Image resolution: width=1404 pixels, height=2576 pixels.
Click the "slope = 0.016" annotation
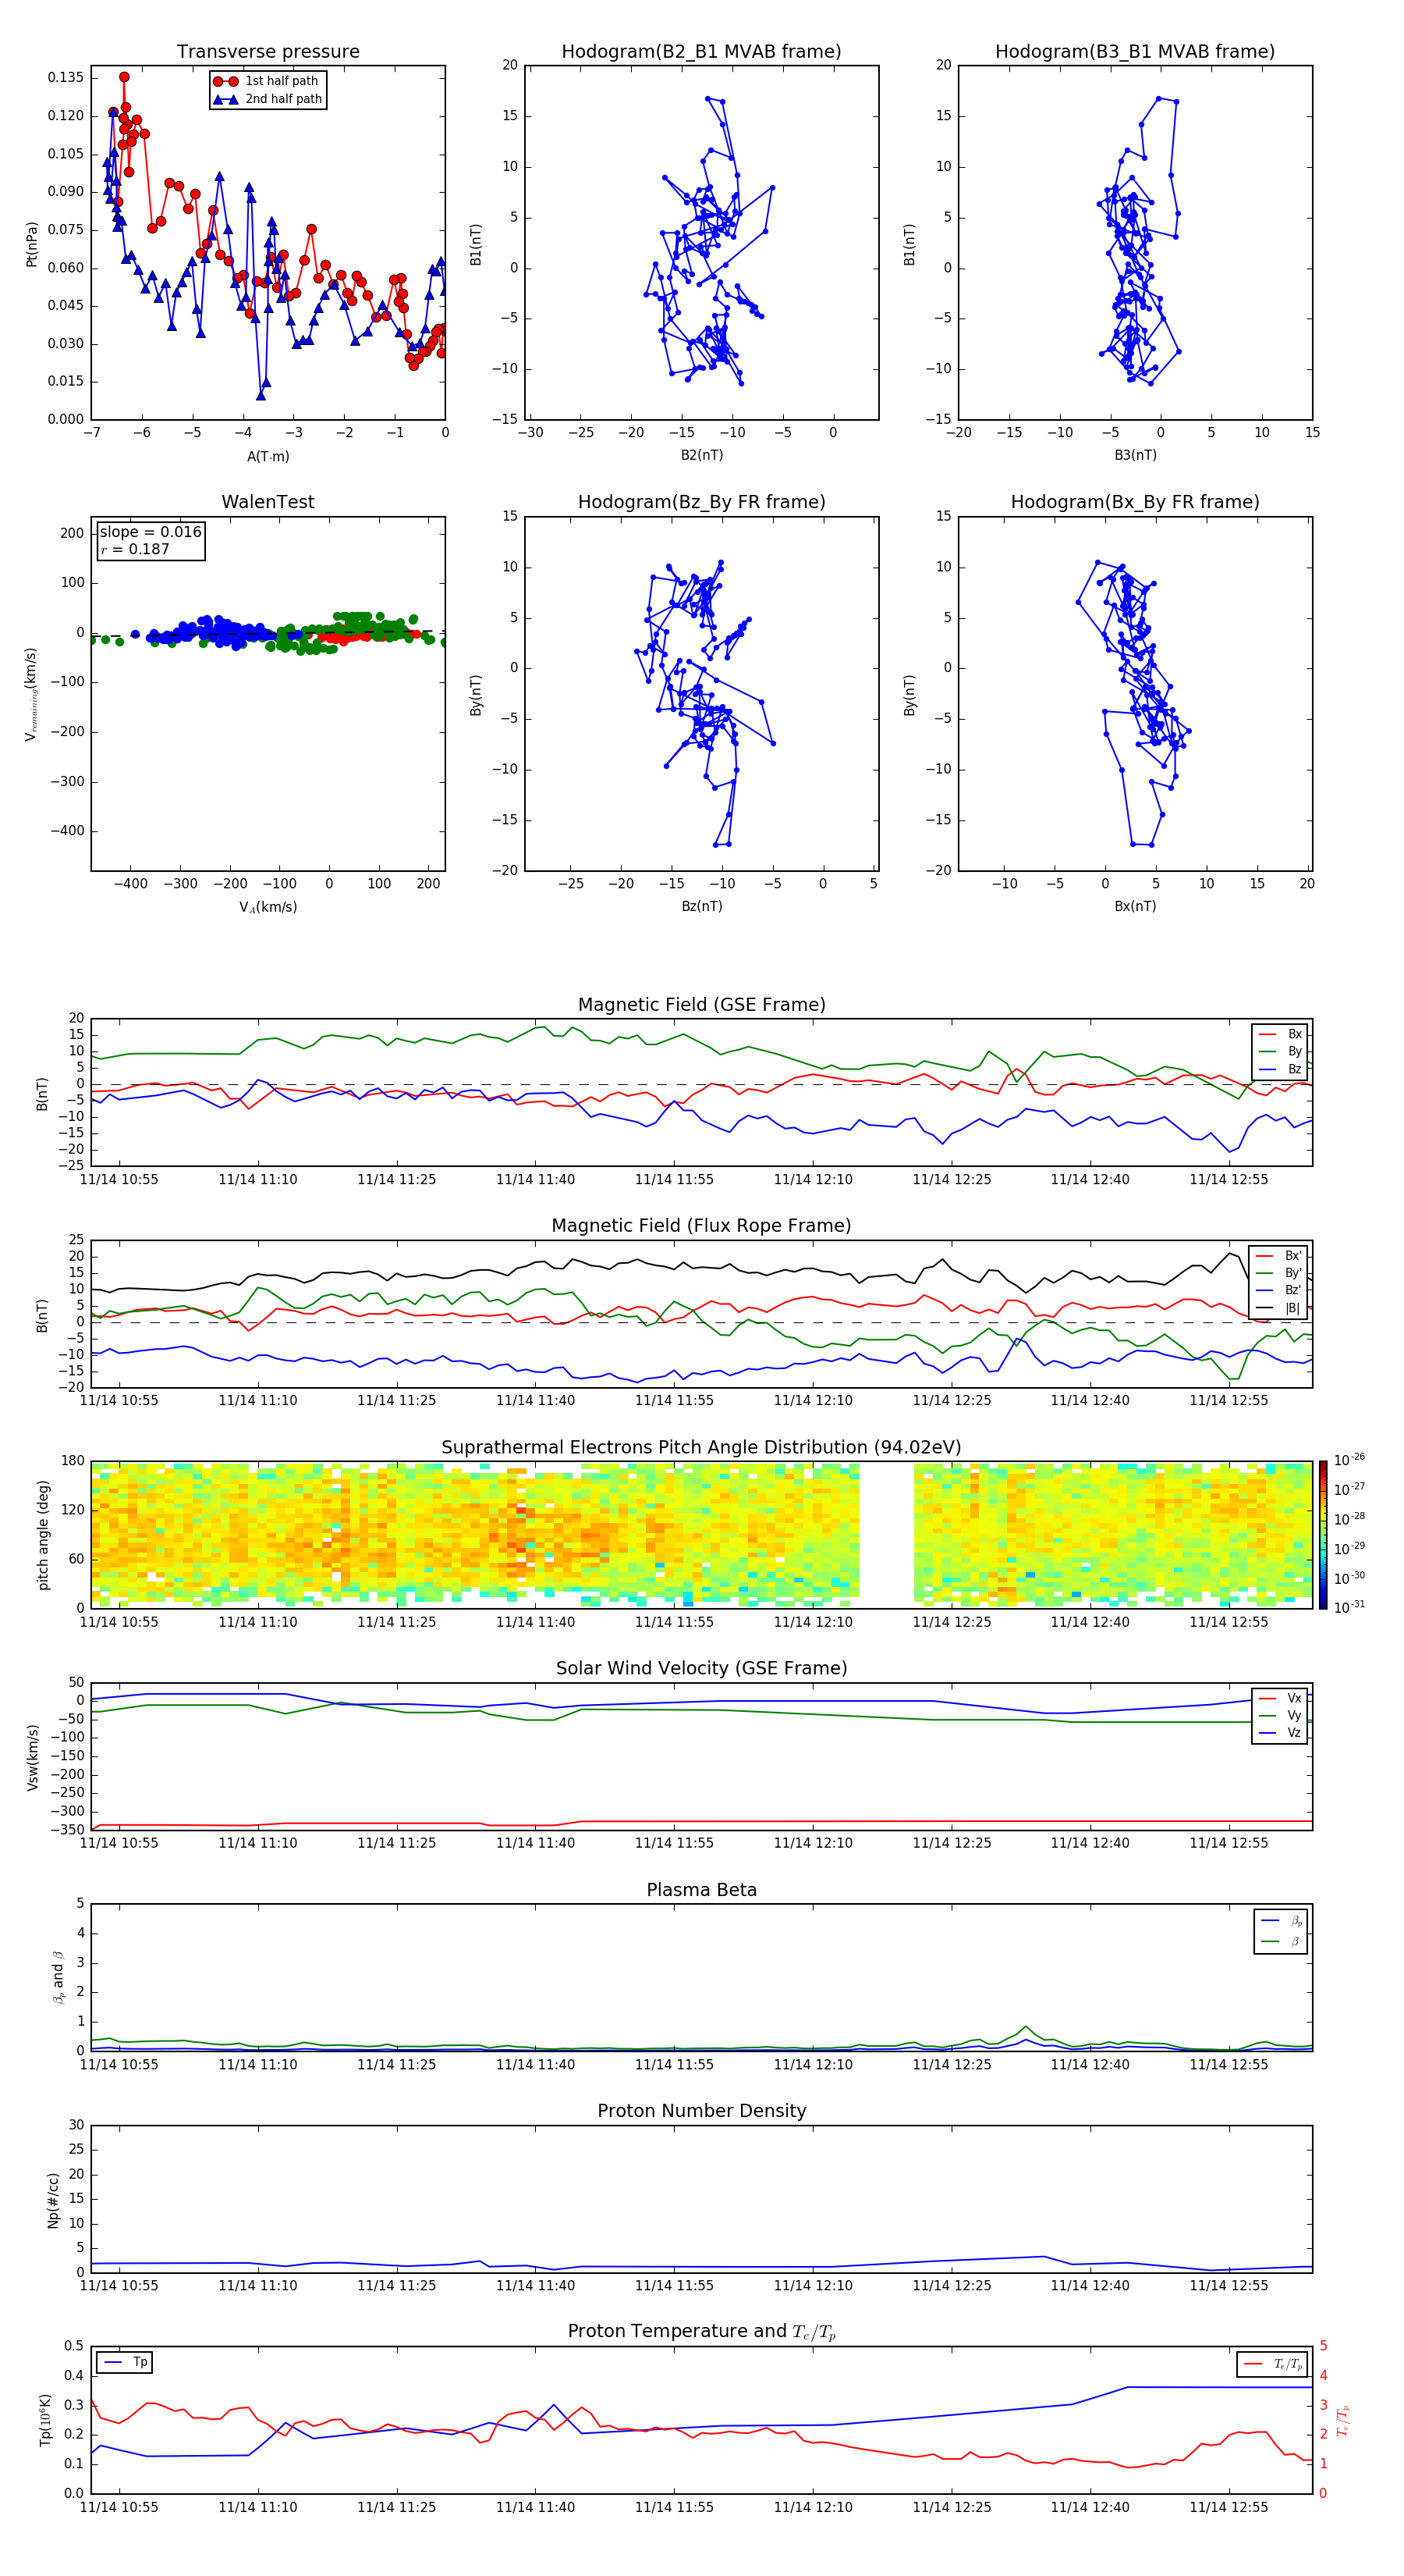[151, 532]
